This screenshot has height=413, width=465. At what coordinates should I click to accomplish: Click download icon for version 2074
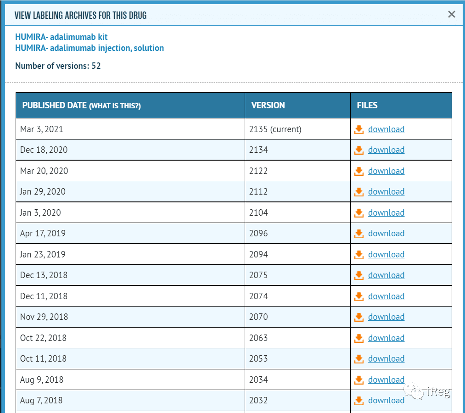point(359,296)
